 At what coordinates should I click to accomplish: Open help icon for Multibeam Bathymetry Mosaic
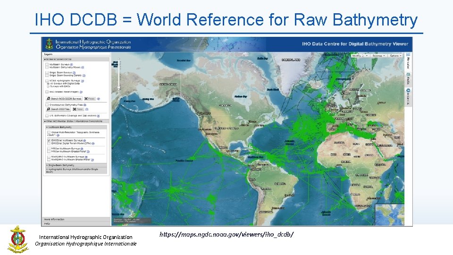pos(83,68)
